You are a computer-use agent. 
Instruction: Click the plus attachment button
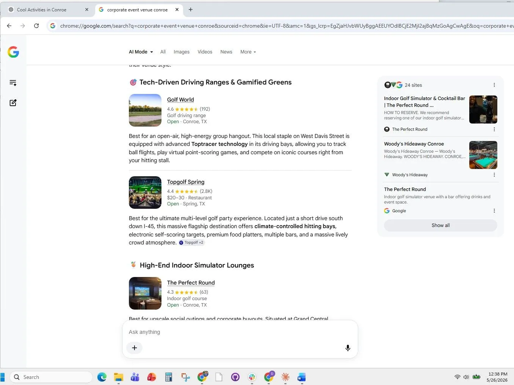point(134,348)
